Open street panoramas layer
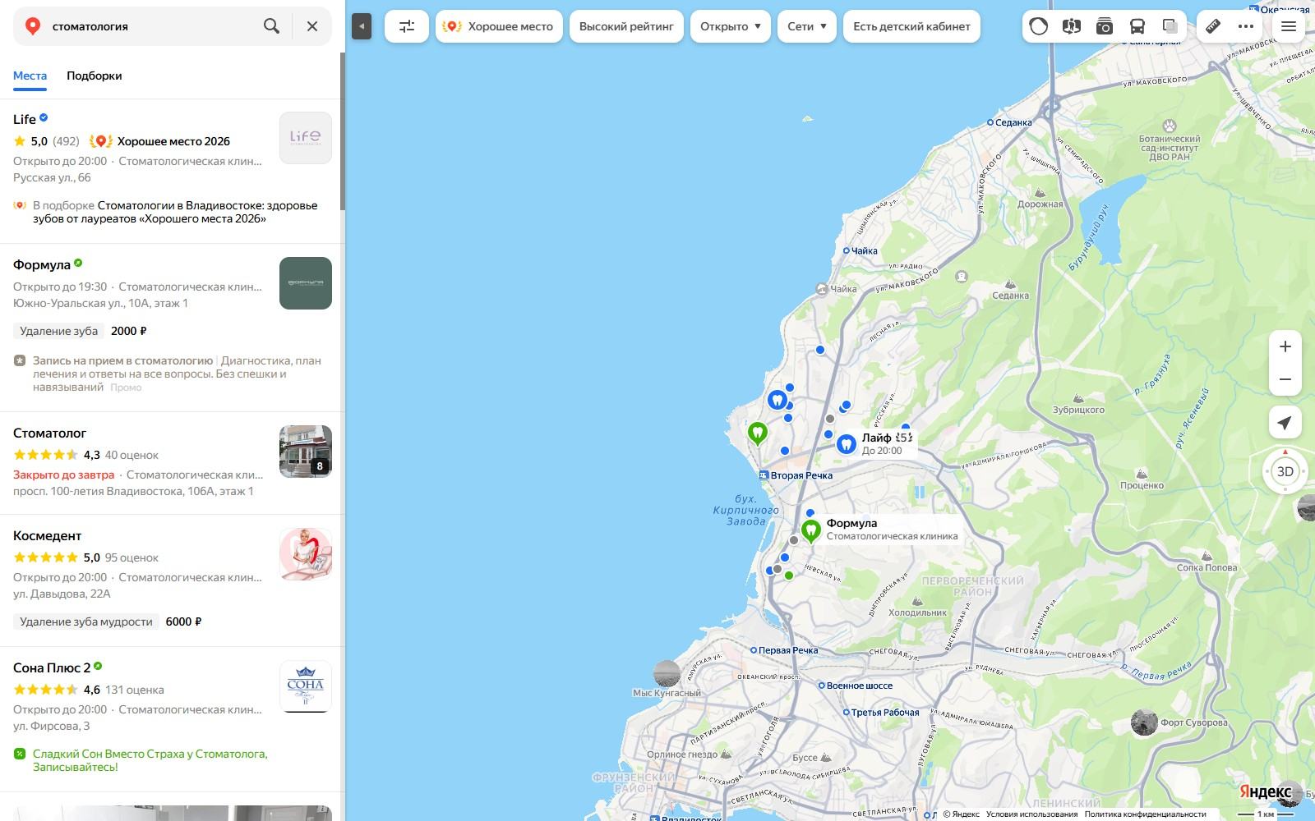The image size is (1315, 821). pyautogui.click(x=1071, y=26)
